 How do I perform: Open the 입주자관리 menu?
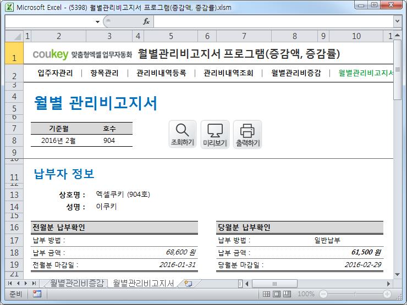[x=56, y=73]
